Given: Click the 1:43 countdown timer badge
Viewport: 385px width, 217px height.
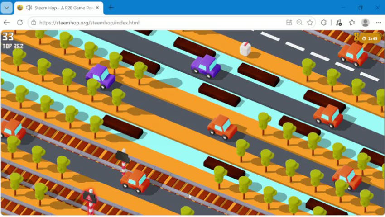Looking at the screenshot, I should coord(371,38).
